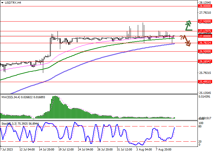Select the 28.00000 price level label
Viewport: 213px width, 152px height.
(205, 6)
